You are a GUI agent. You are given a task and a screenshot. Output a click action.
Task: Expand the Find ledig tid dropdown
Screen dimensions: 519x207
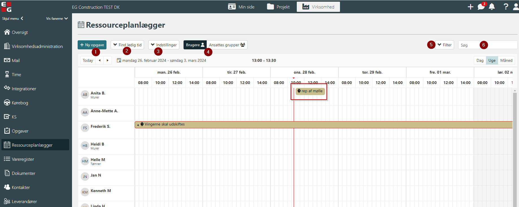(127, 45)
